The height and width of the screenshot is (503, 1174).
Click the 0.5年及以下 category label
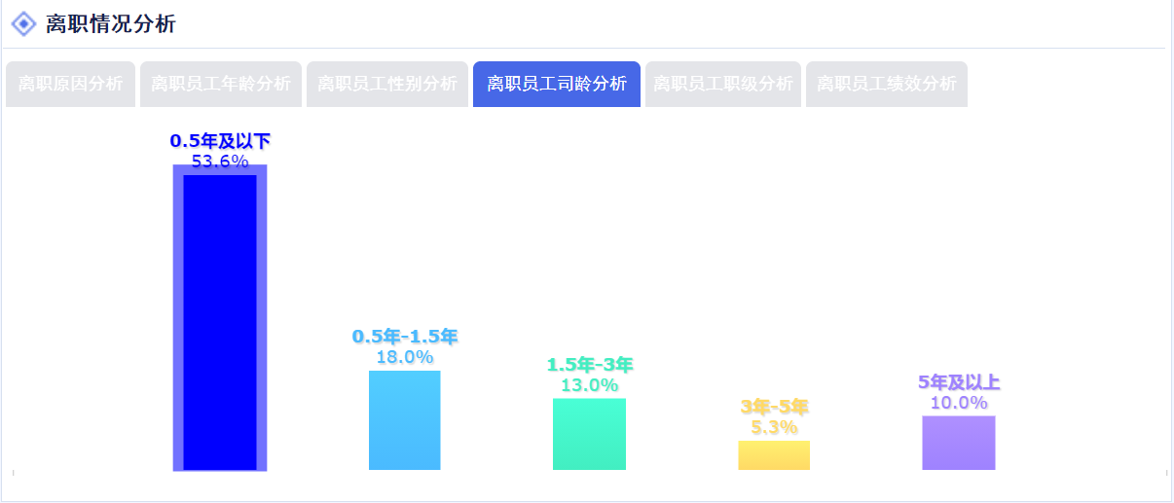coord(220,141)
